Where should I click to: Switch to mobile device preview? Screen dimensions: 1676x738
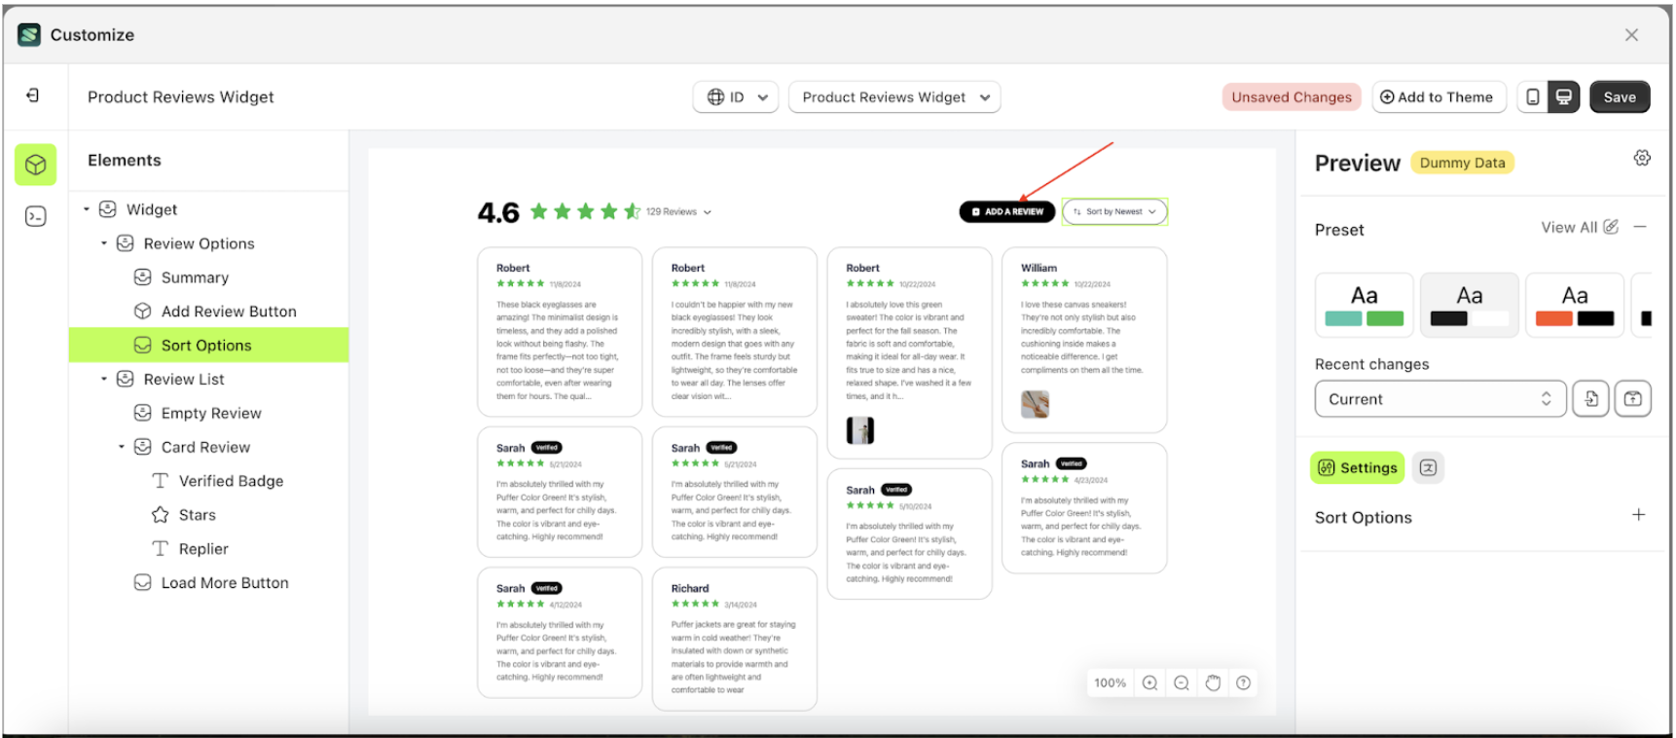click(x=1533, y=97)
